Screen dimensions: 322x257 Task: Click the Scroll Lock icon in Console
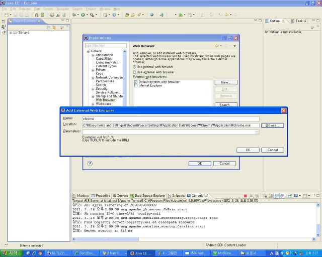271,196
